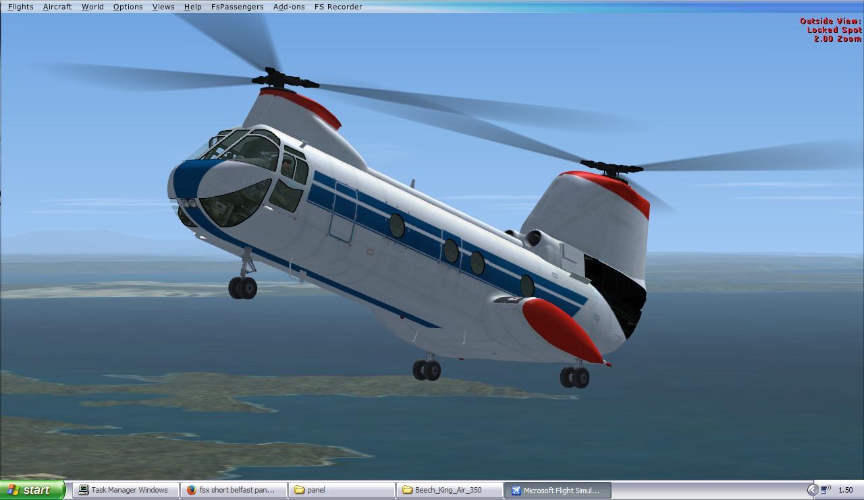This screenshot has width=864, height=500.
Task: Open the Flights menu
Action: click(x=20, y=7)
